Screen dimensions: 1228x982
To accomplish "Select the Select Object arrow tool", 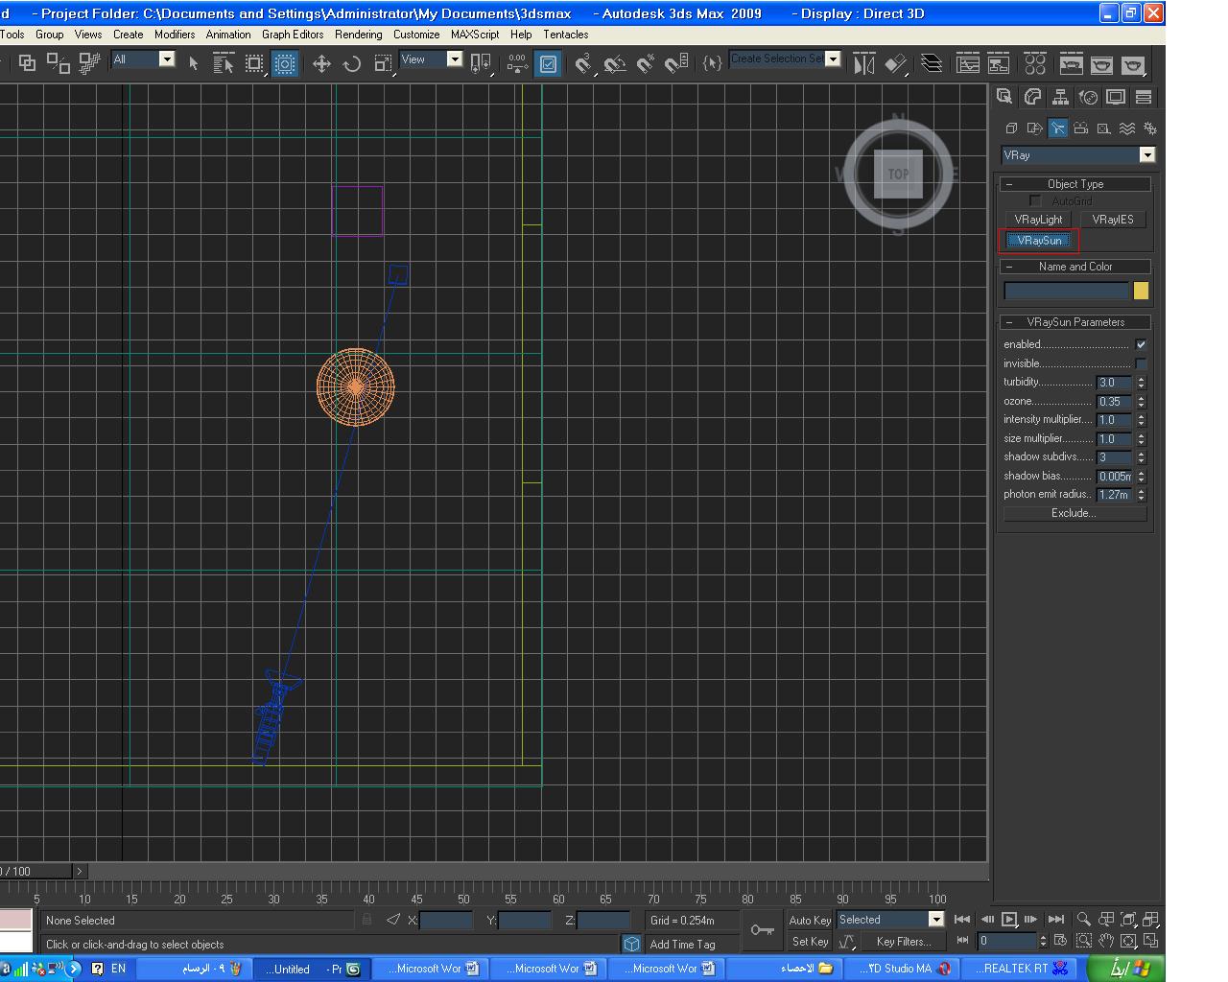I will (194, 64).
